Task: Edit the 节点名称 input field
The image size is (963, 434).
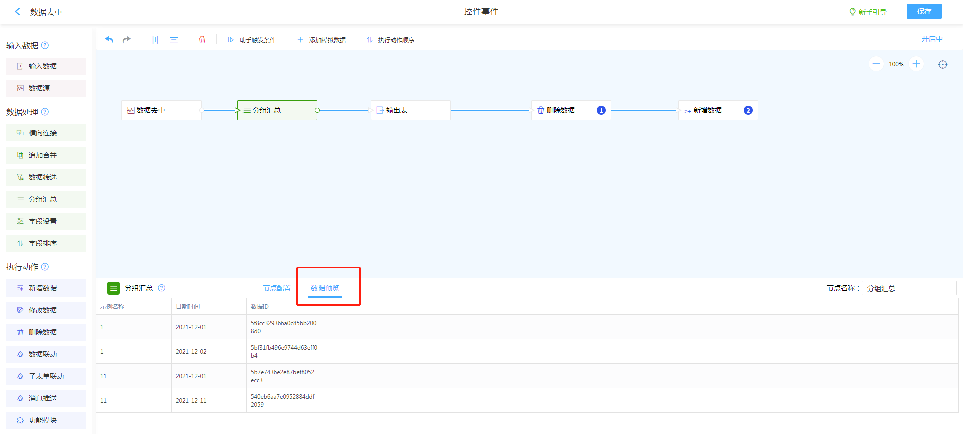Action: tap(909, 288)
